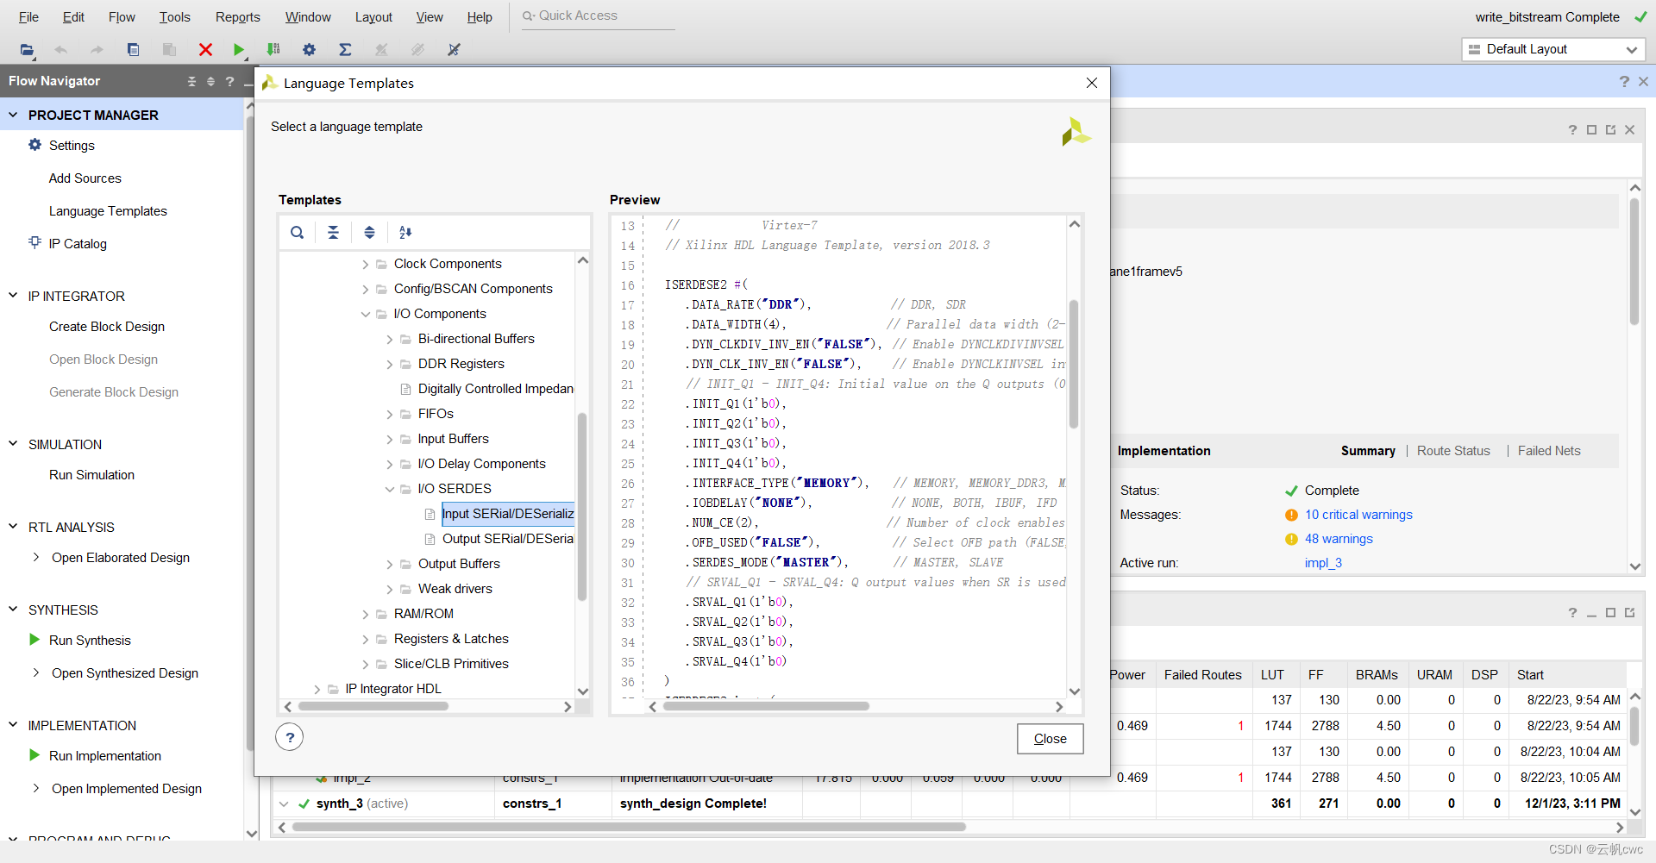This screenshot has height=863, width=1656.
Task: Expand Bi-directional Buffers folder
Action: (390, 340)
